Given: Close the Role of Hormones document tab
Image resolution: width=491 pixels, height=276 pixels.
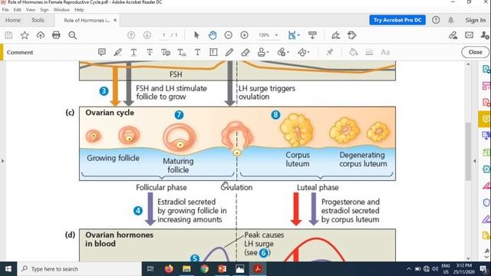Looking at the screenshot, I should coord(115,20).
